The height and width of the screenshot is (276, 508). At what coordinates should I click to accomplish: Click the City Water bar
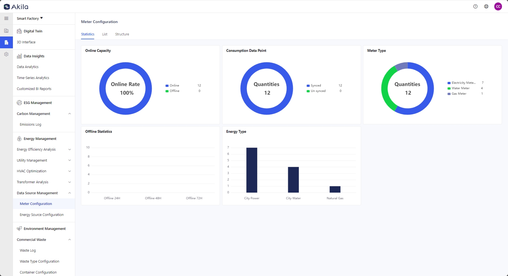pos(293,180)
